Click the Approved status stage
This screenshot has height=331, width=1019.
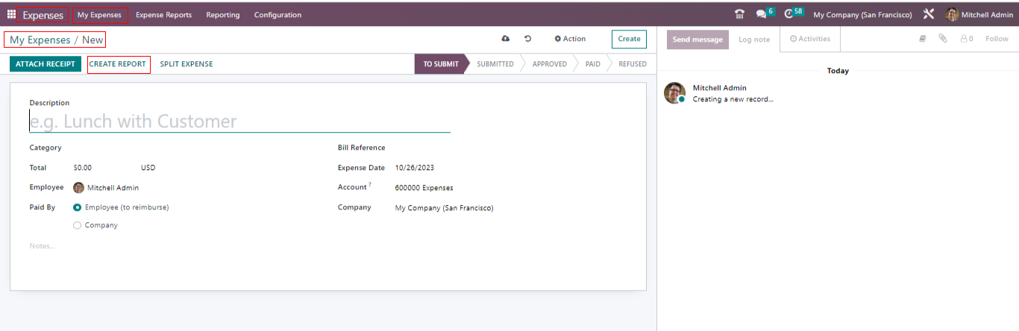point(550,64)
